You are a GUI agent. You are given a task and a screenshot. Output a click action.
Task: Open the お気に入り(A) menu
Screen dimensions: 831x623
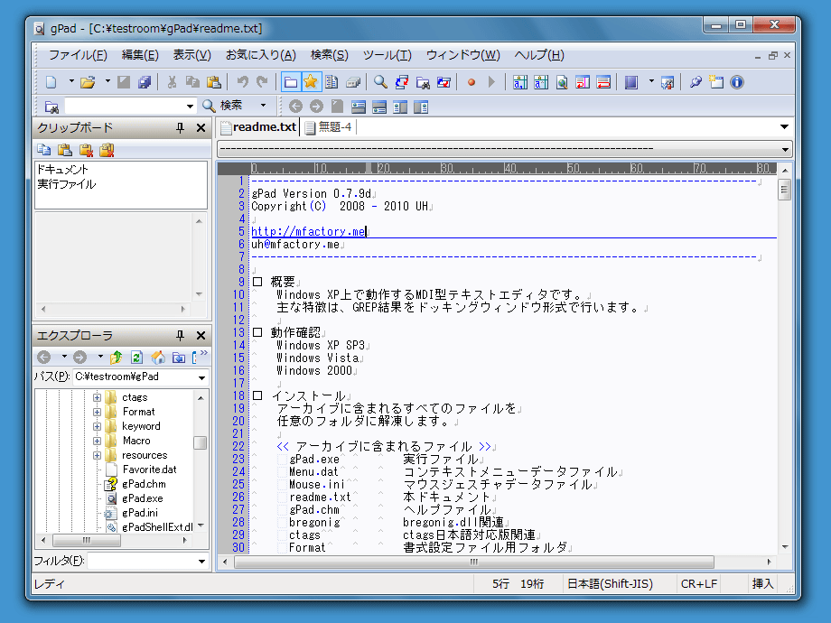pos(261,55)
